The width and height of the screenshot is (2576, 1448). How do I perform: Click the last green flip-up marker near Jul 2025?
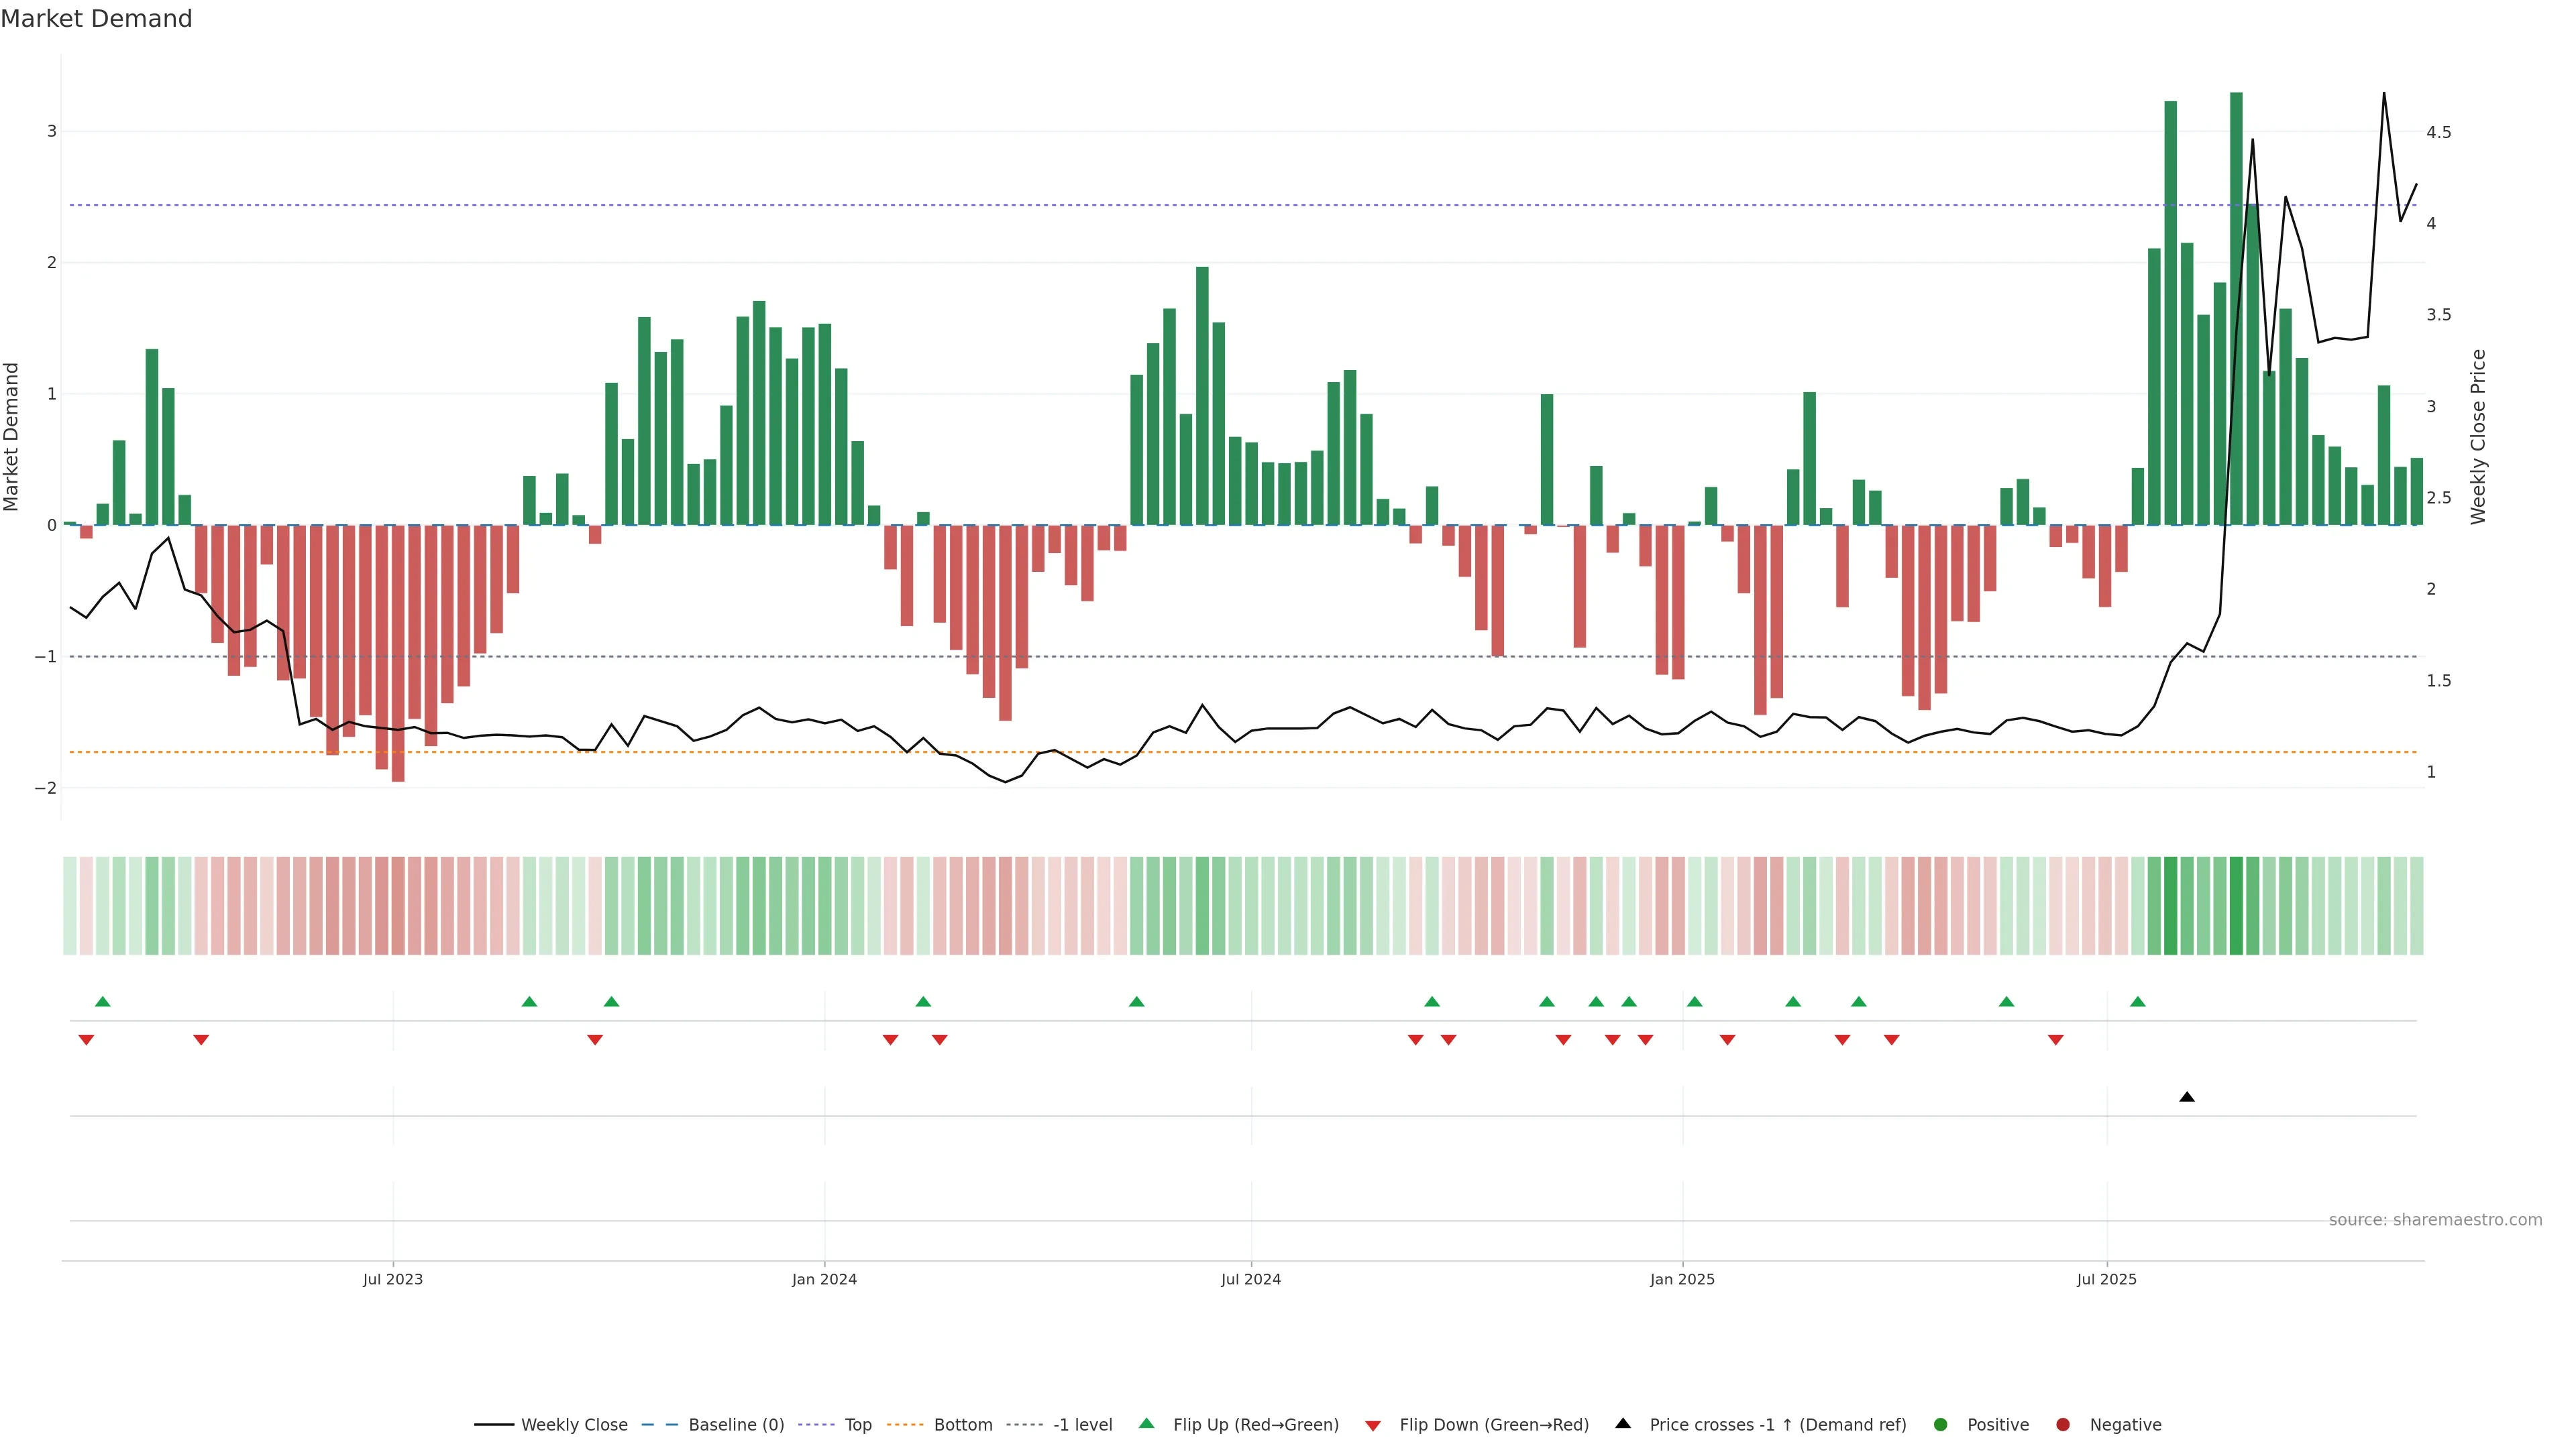point(2138,1002)
